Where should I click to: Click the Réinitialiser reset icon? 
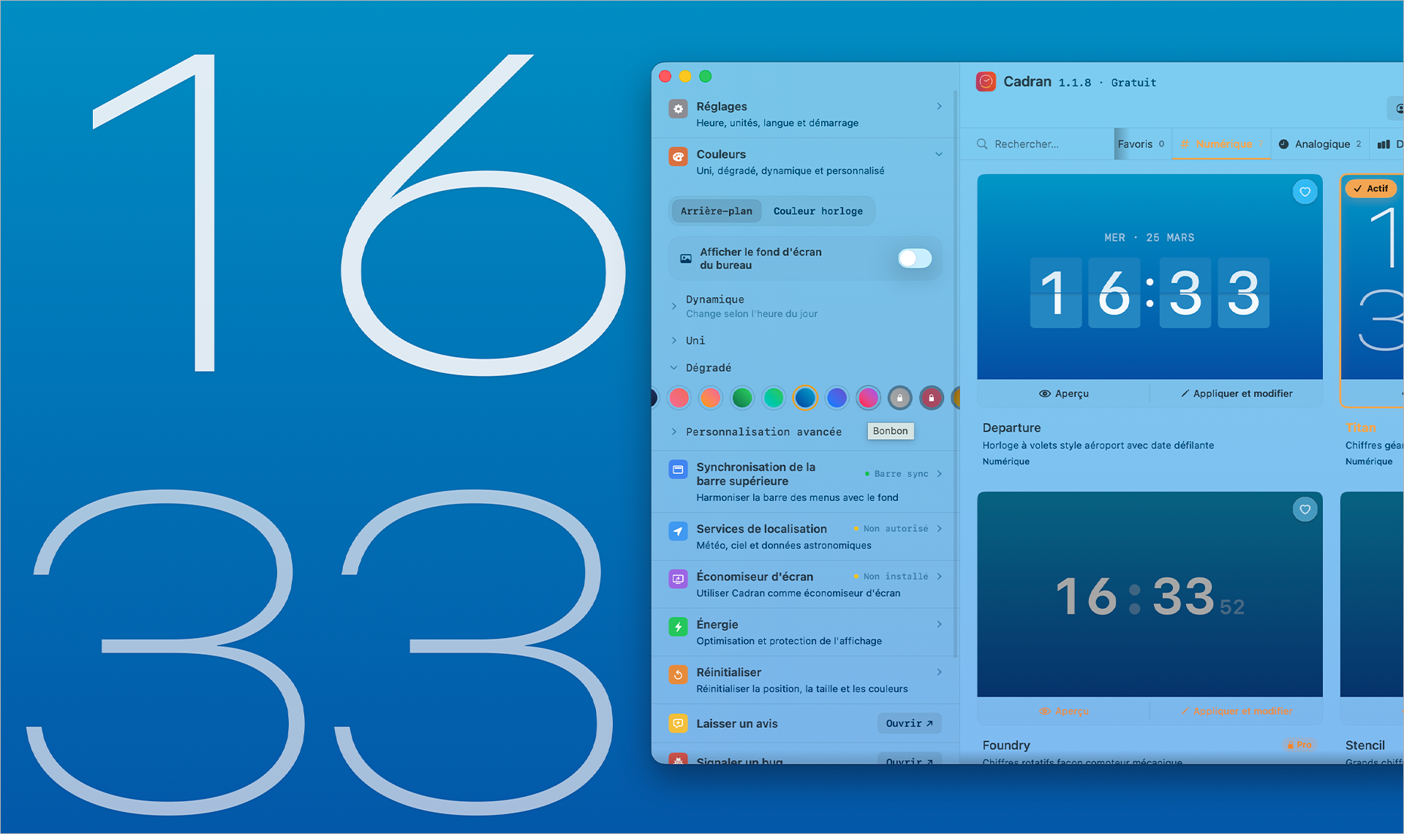678,675
